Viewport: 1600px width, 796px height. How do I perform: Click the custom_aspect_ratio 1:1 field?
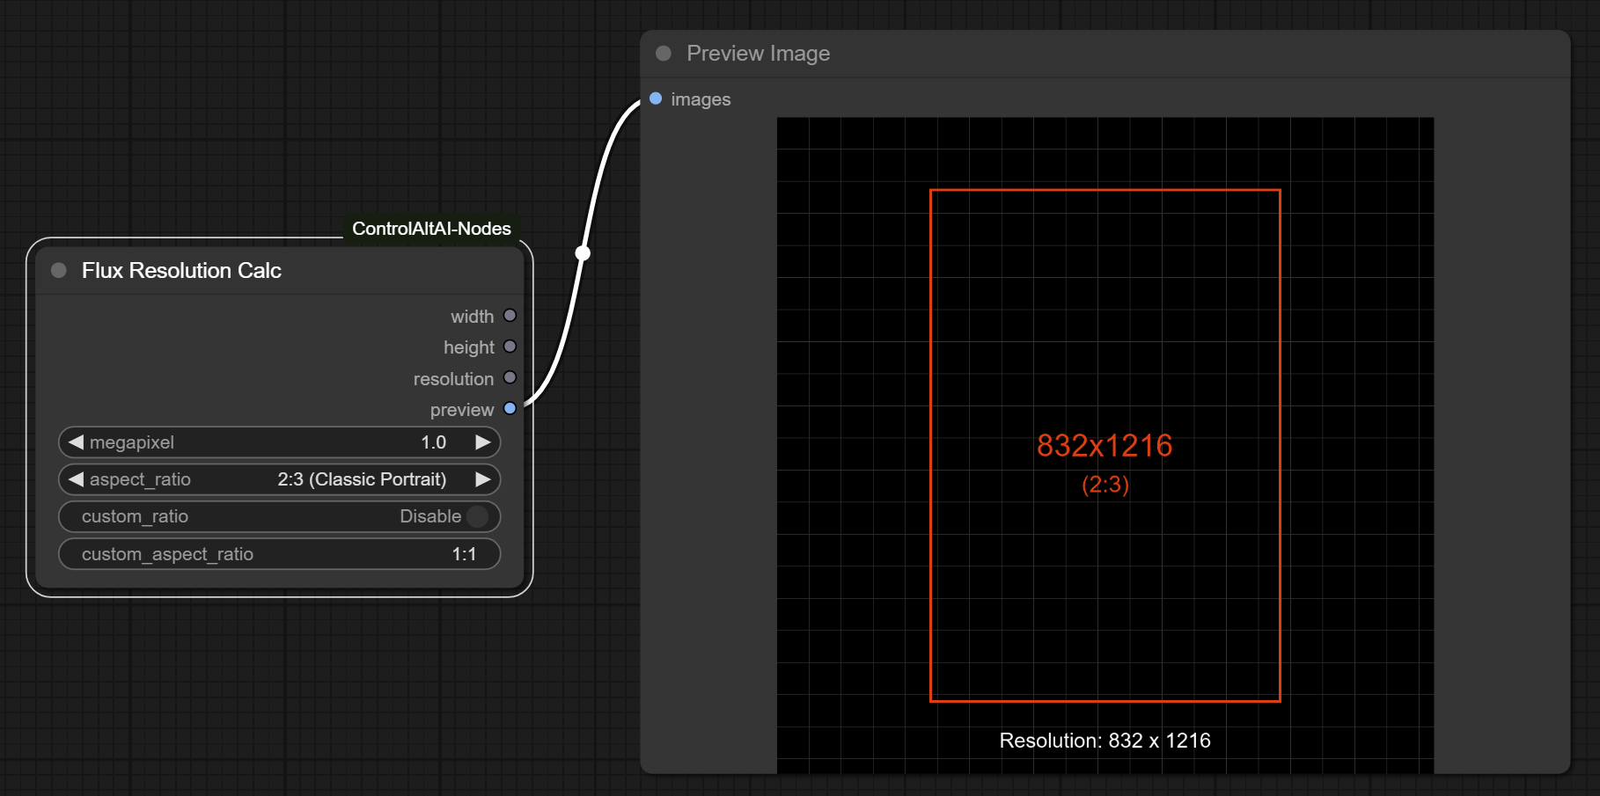pos(279,554)
